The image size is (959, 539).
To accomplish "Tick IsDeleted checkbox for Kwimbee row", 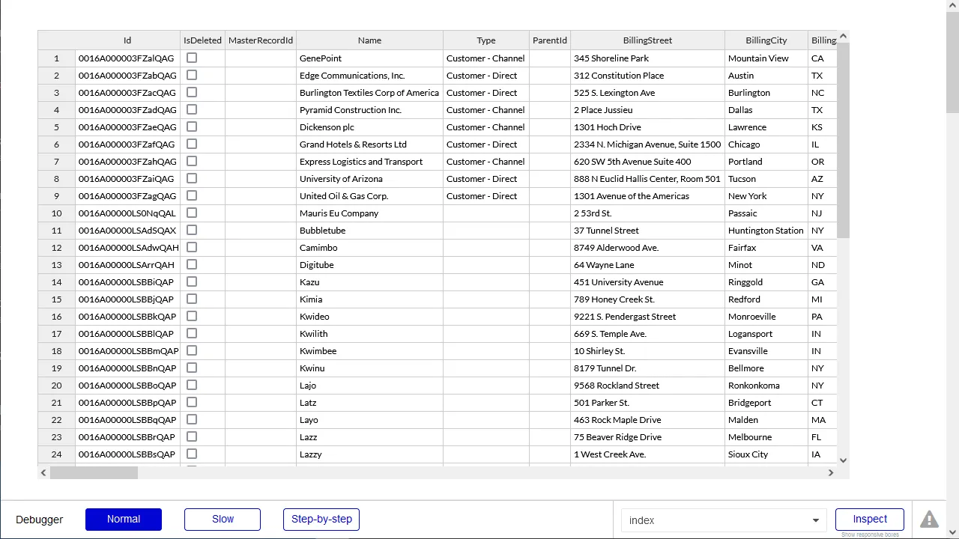I will click(x=192, y=350).
